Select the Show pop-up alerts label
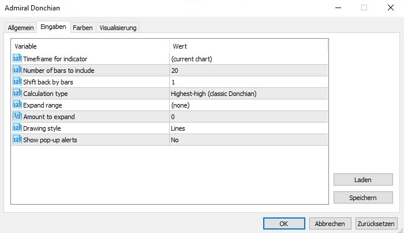Screen dimensions: 404x233 50,140
